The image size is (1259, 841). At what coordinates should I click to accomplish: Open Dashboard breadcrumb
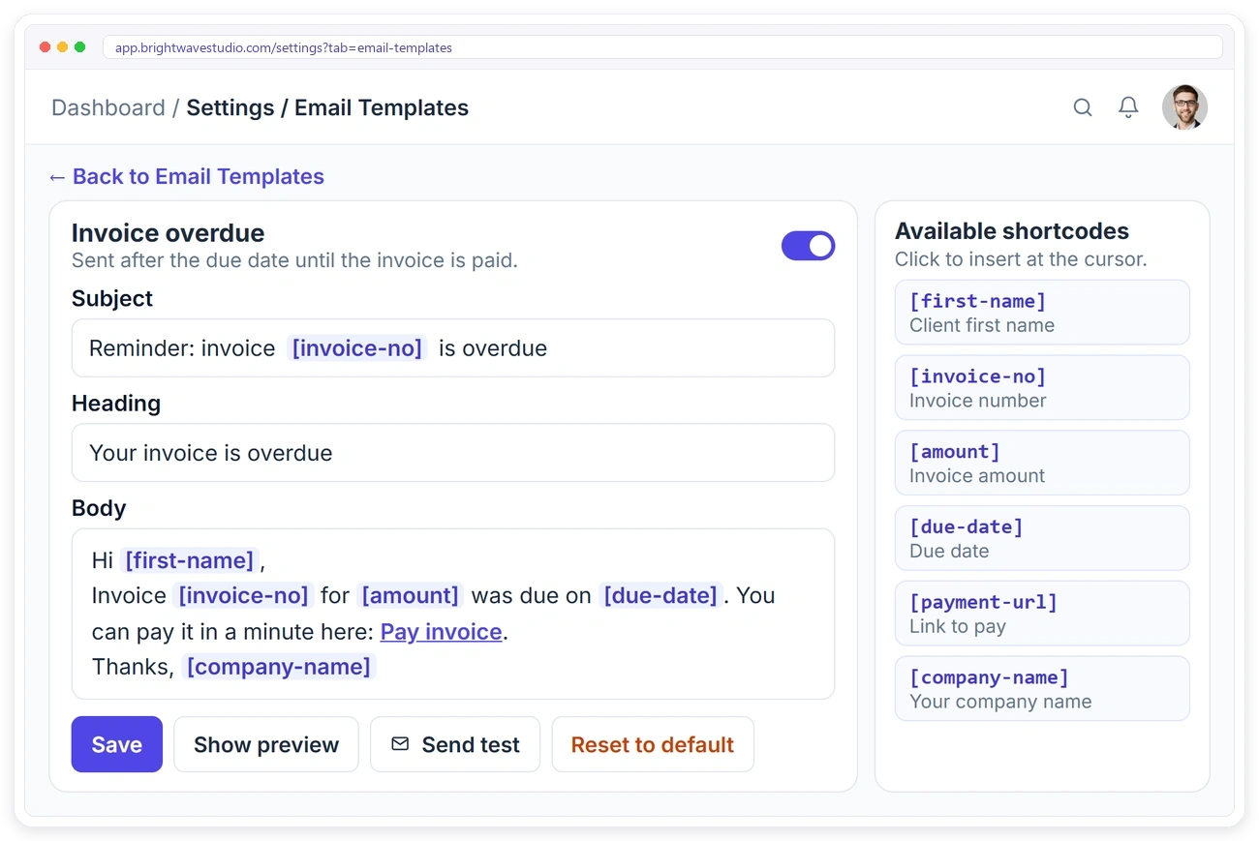click(108, 107)
